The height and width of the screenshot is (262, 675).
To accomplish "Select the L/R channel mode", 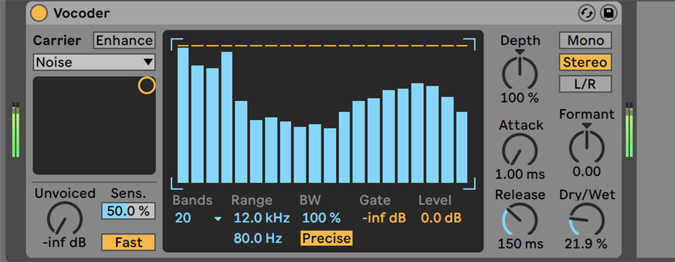I will (585, 84).
